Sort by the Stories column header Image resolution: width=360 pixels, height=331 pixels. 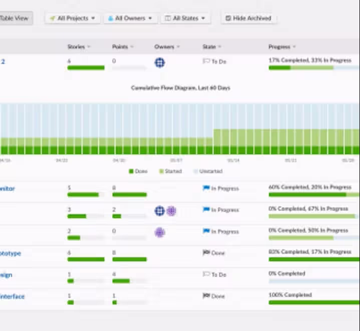[79, 47]
